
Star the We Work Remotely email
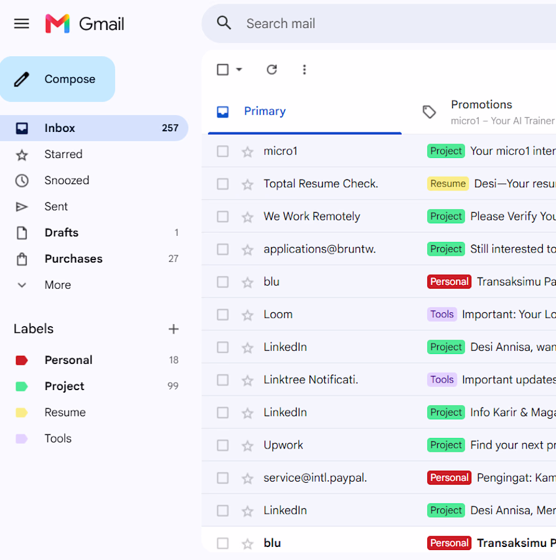[247, 217]
